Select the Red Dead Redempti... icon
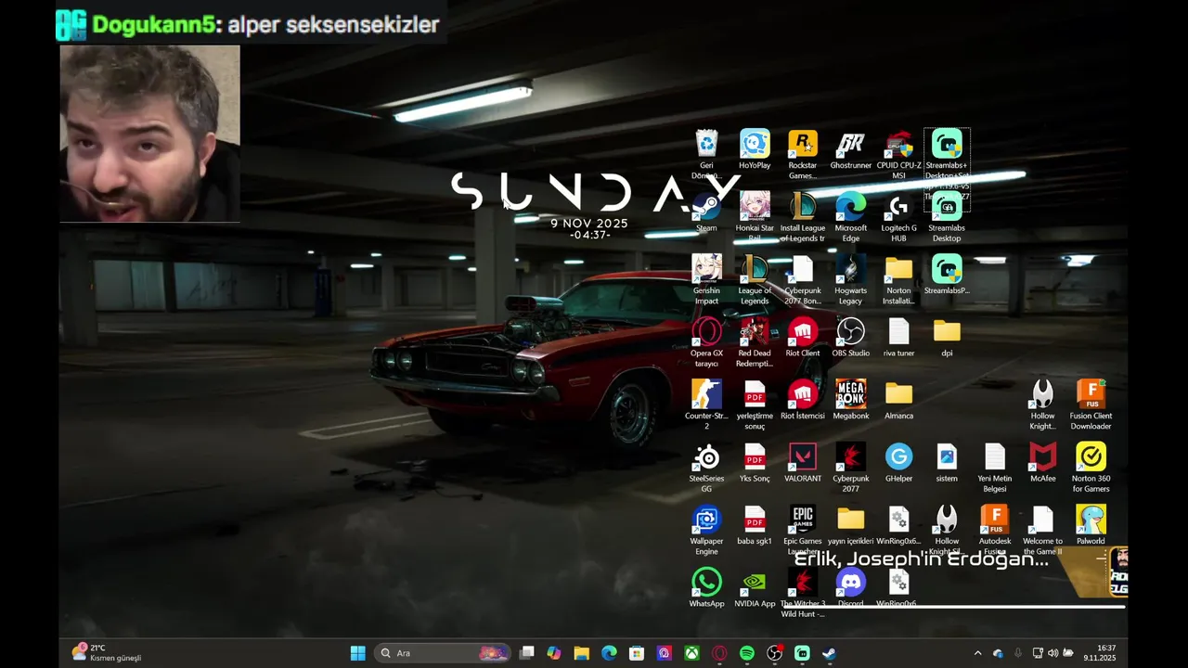The height and width of the screenshot is (668, 1188). (755, 342)
